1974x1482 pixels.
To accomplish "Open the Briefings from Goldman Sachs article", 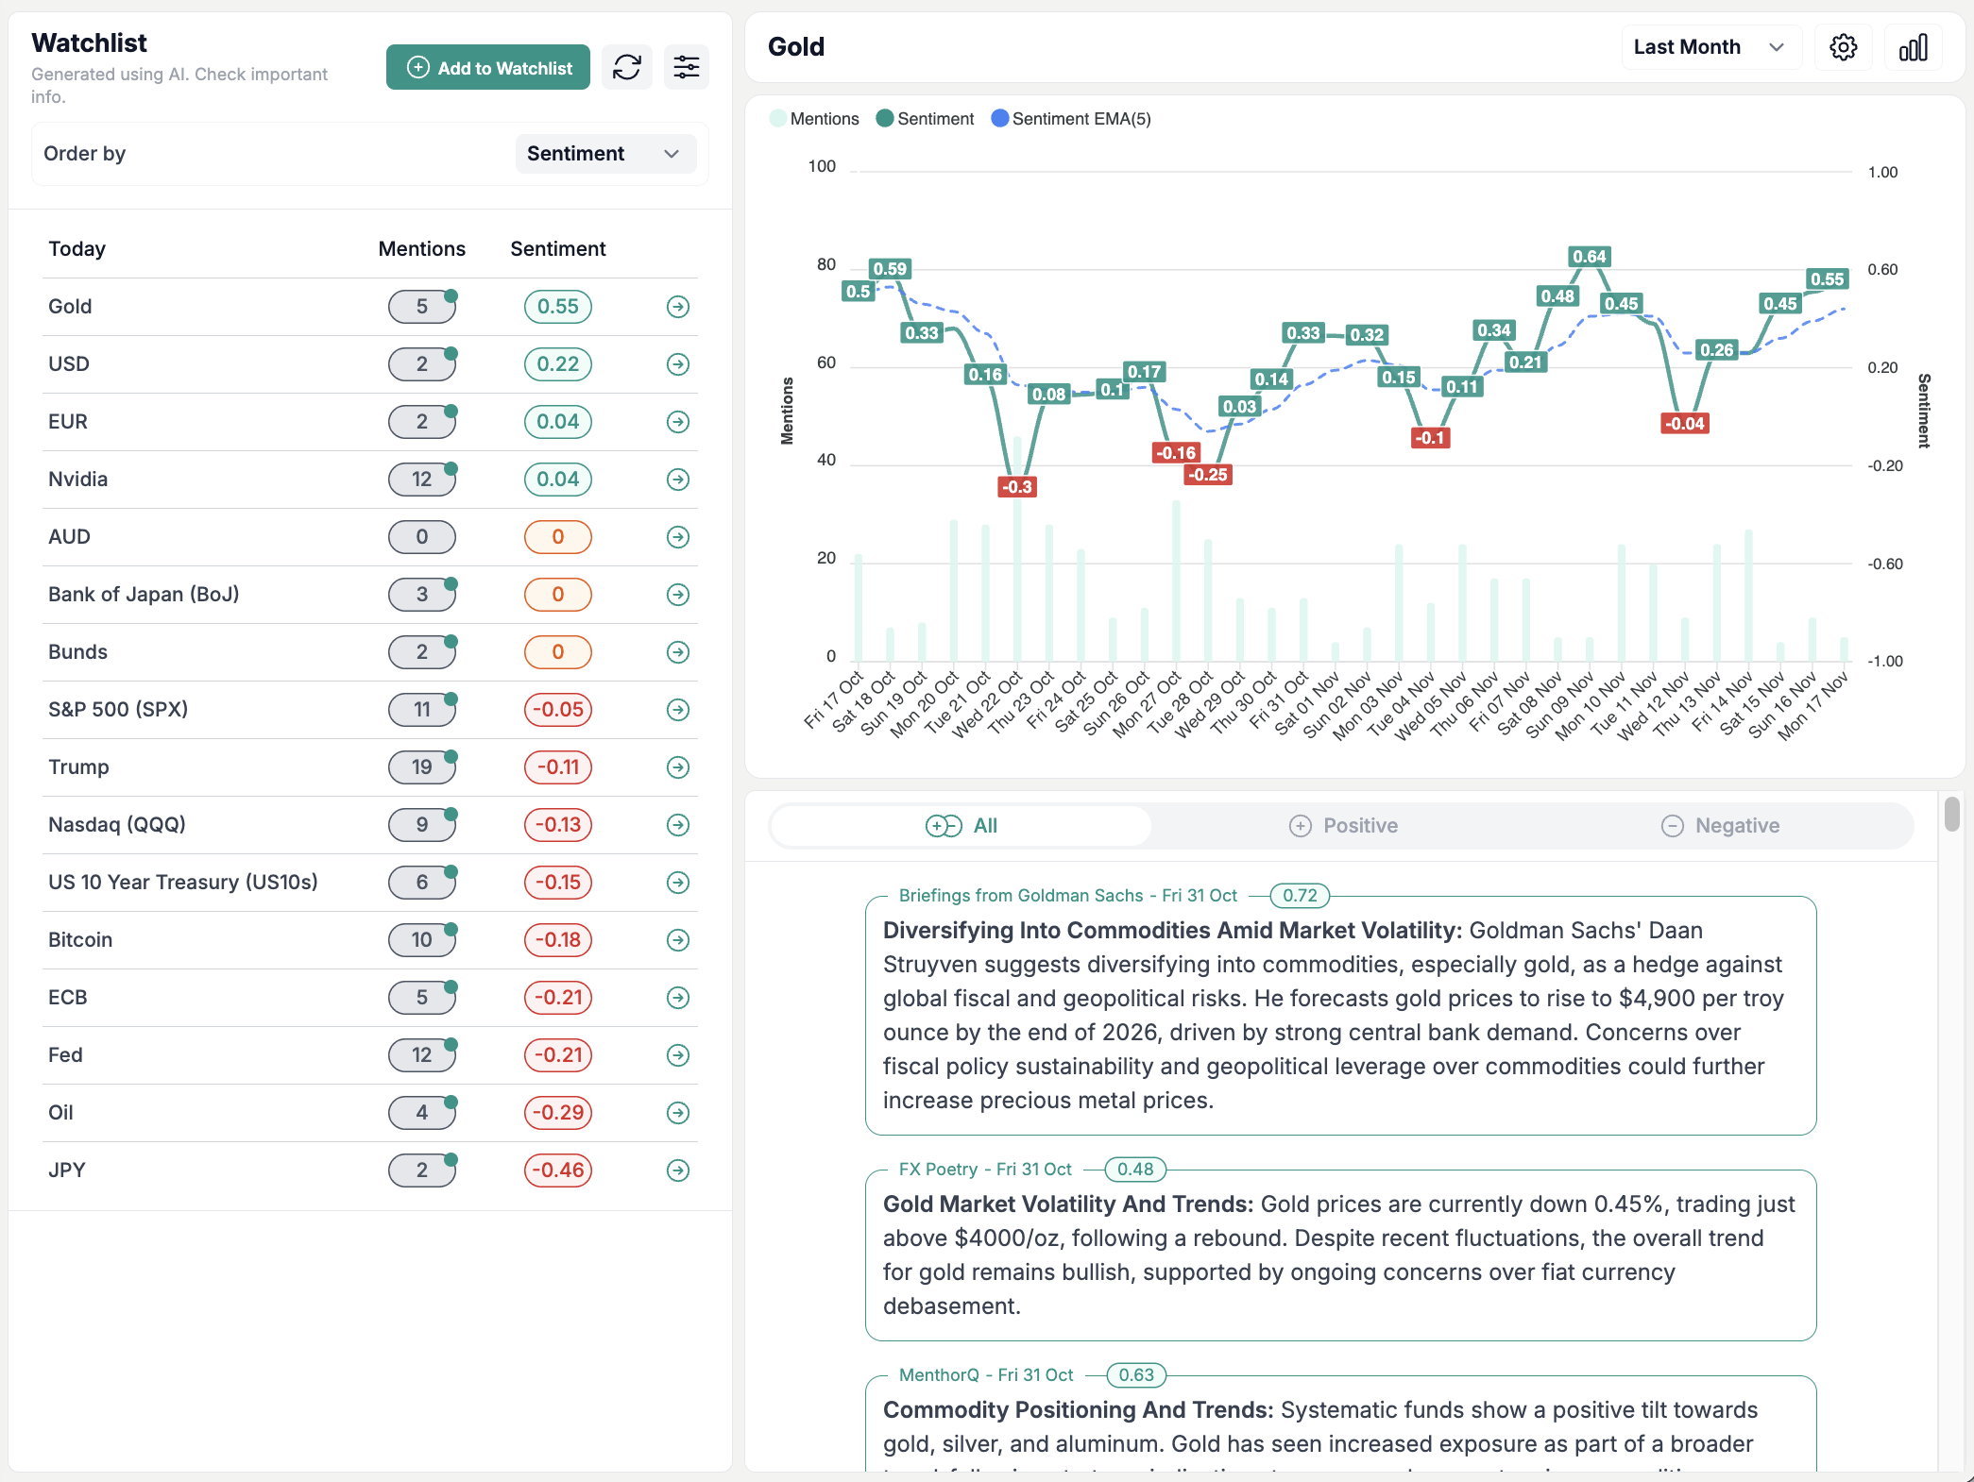I will pyautogui.click(x=1341, y=1015).
